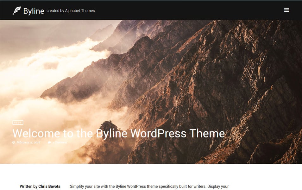Open the hamburger menu icon
This screenshot has width=302, height=190.
pos(286,10)
